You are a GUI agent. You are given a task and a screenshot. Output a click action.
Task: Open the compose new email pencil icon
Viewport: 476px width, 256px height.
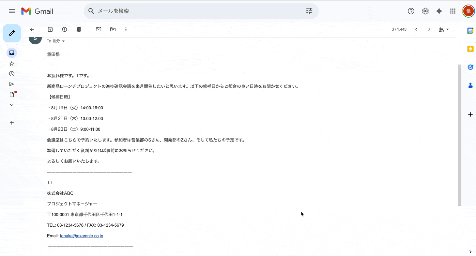(12, 33)
